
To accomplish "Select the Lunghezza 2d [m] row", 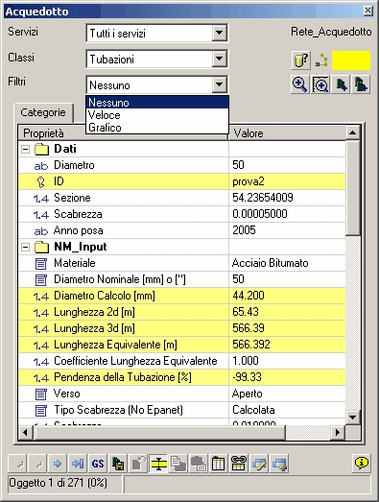I will point(181,312).
